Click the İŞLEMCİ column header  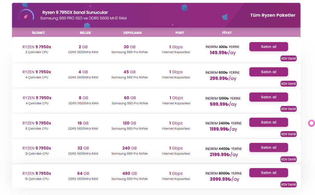(38, 33)
